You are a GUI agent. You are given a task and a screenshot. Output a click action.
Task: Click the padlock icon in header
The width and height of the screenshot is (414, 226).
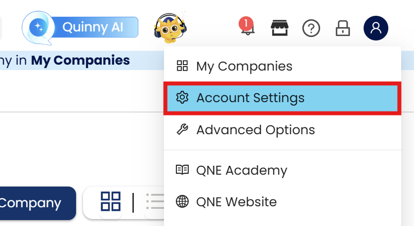coord(342,28)
